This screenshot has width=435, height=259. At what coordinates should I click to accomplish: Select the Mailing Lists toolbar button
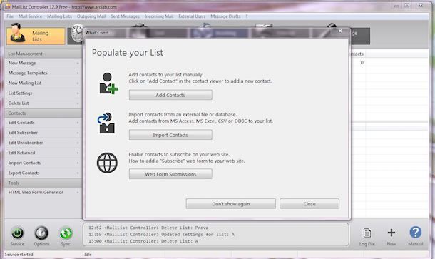[x=36, y=36]
